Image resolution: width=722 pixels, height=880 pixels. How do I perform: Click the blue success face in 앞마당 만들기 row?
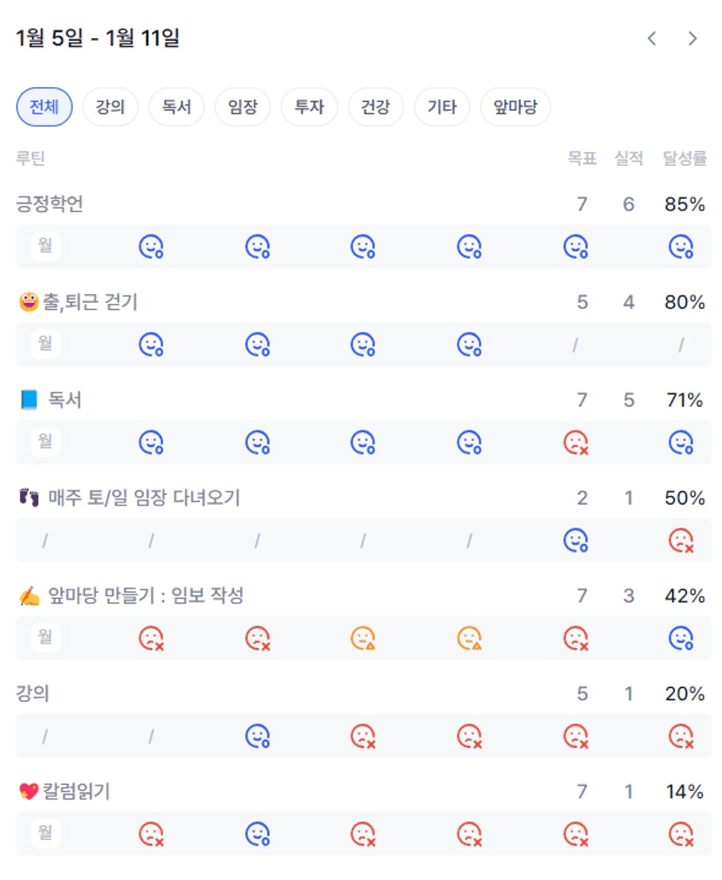coord(681,639)
